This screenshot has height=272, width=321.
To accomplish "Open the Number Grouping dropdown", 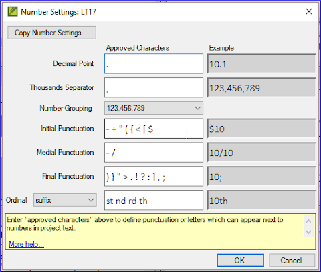I will point(154,108).
